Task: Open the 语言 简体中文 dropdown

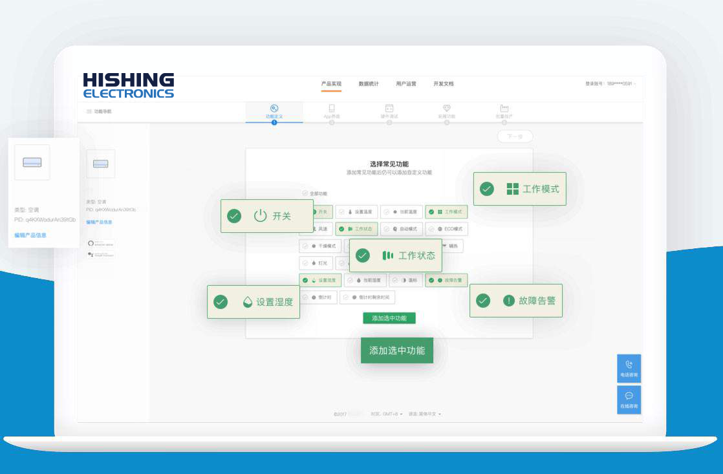Action: (x=425, y=414)
